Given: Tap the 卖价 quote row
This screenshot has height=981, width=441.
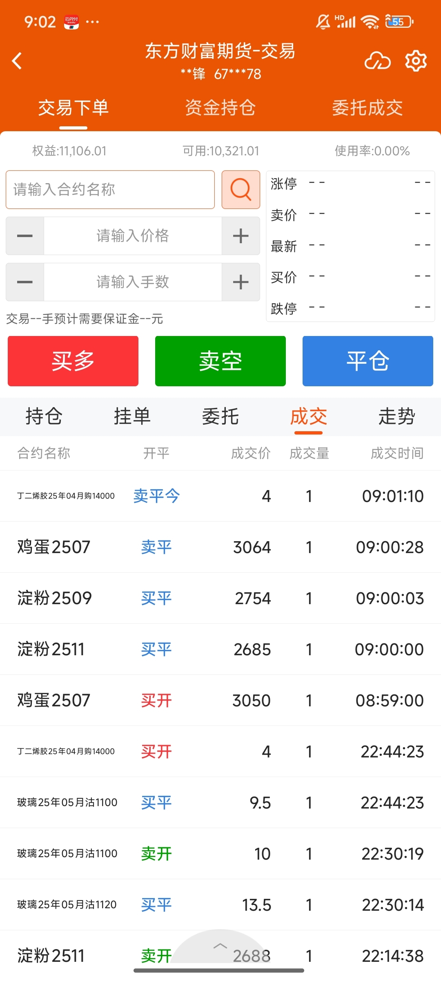Looking at the screenshot, I should [350, 215].
